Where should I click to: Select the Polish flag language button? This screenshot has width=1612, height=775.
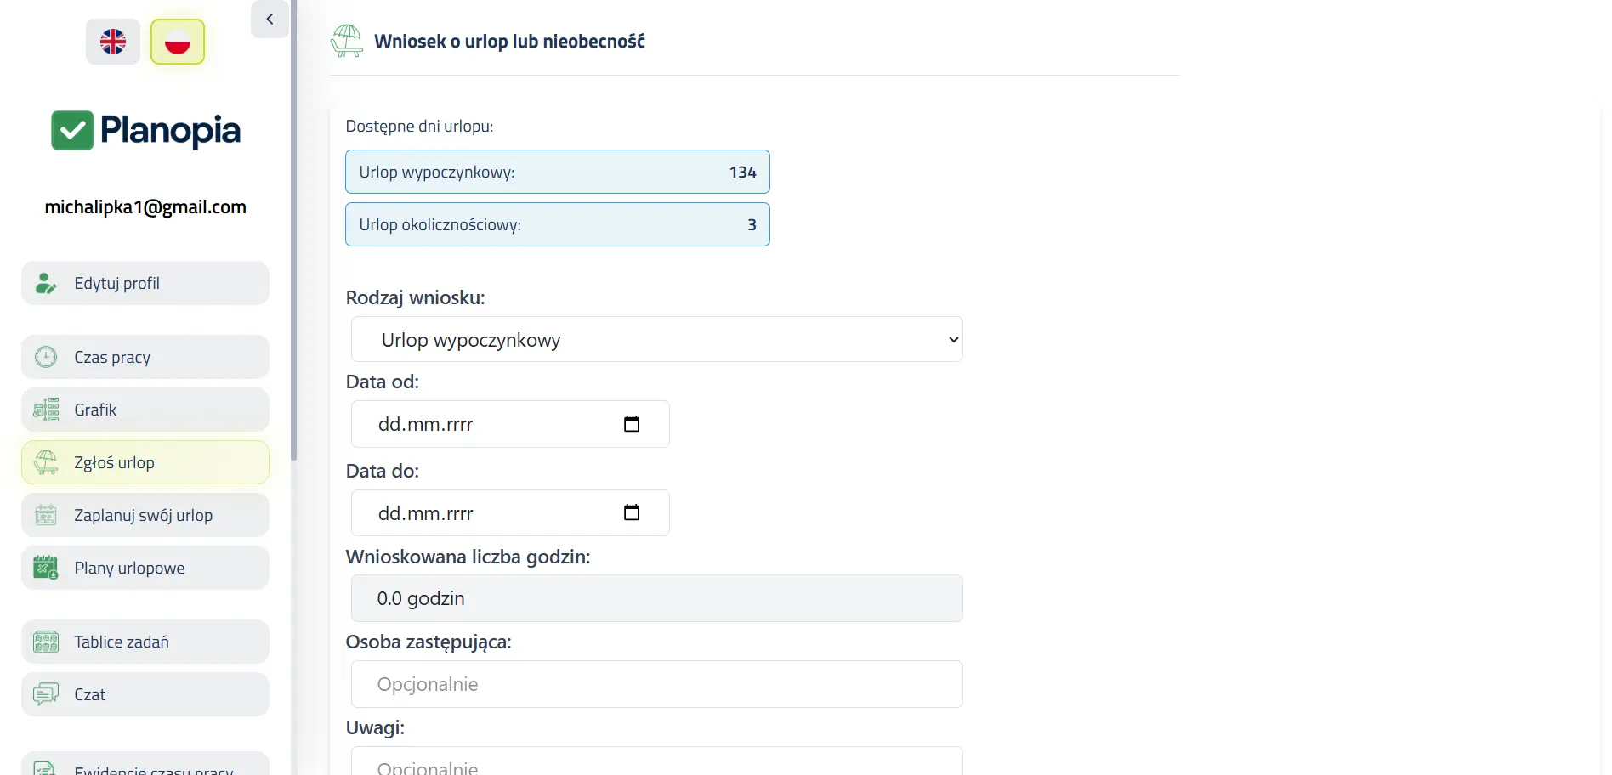(x=178, y=42)
